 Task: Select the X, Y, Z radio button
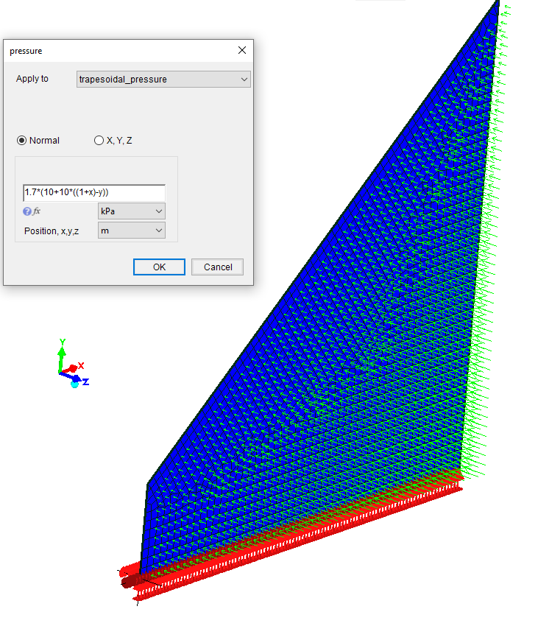point(99,141)
